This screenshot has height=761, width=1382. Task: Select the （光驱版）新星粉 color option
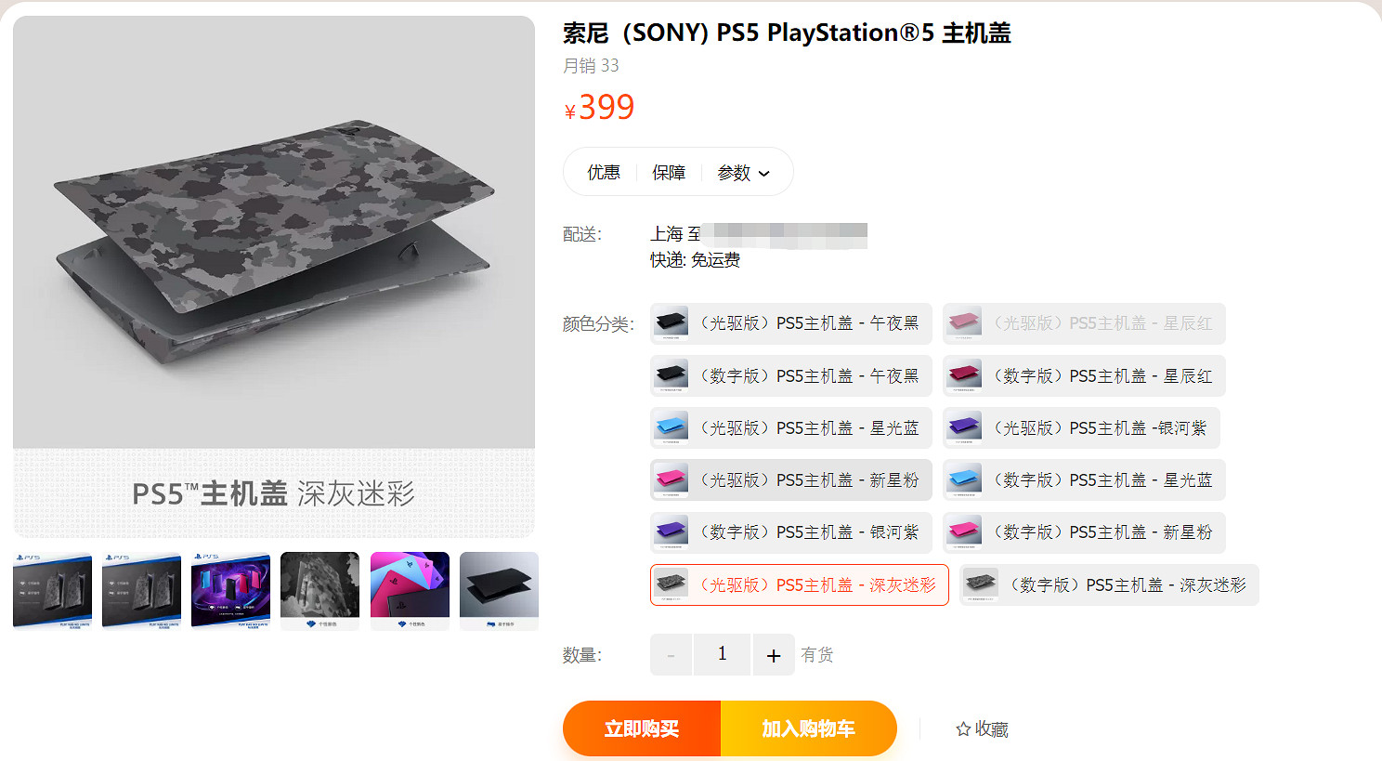(x=789, y=479)
